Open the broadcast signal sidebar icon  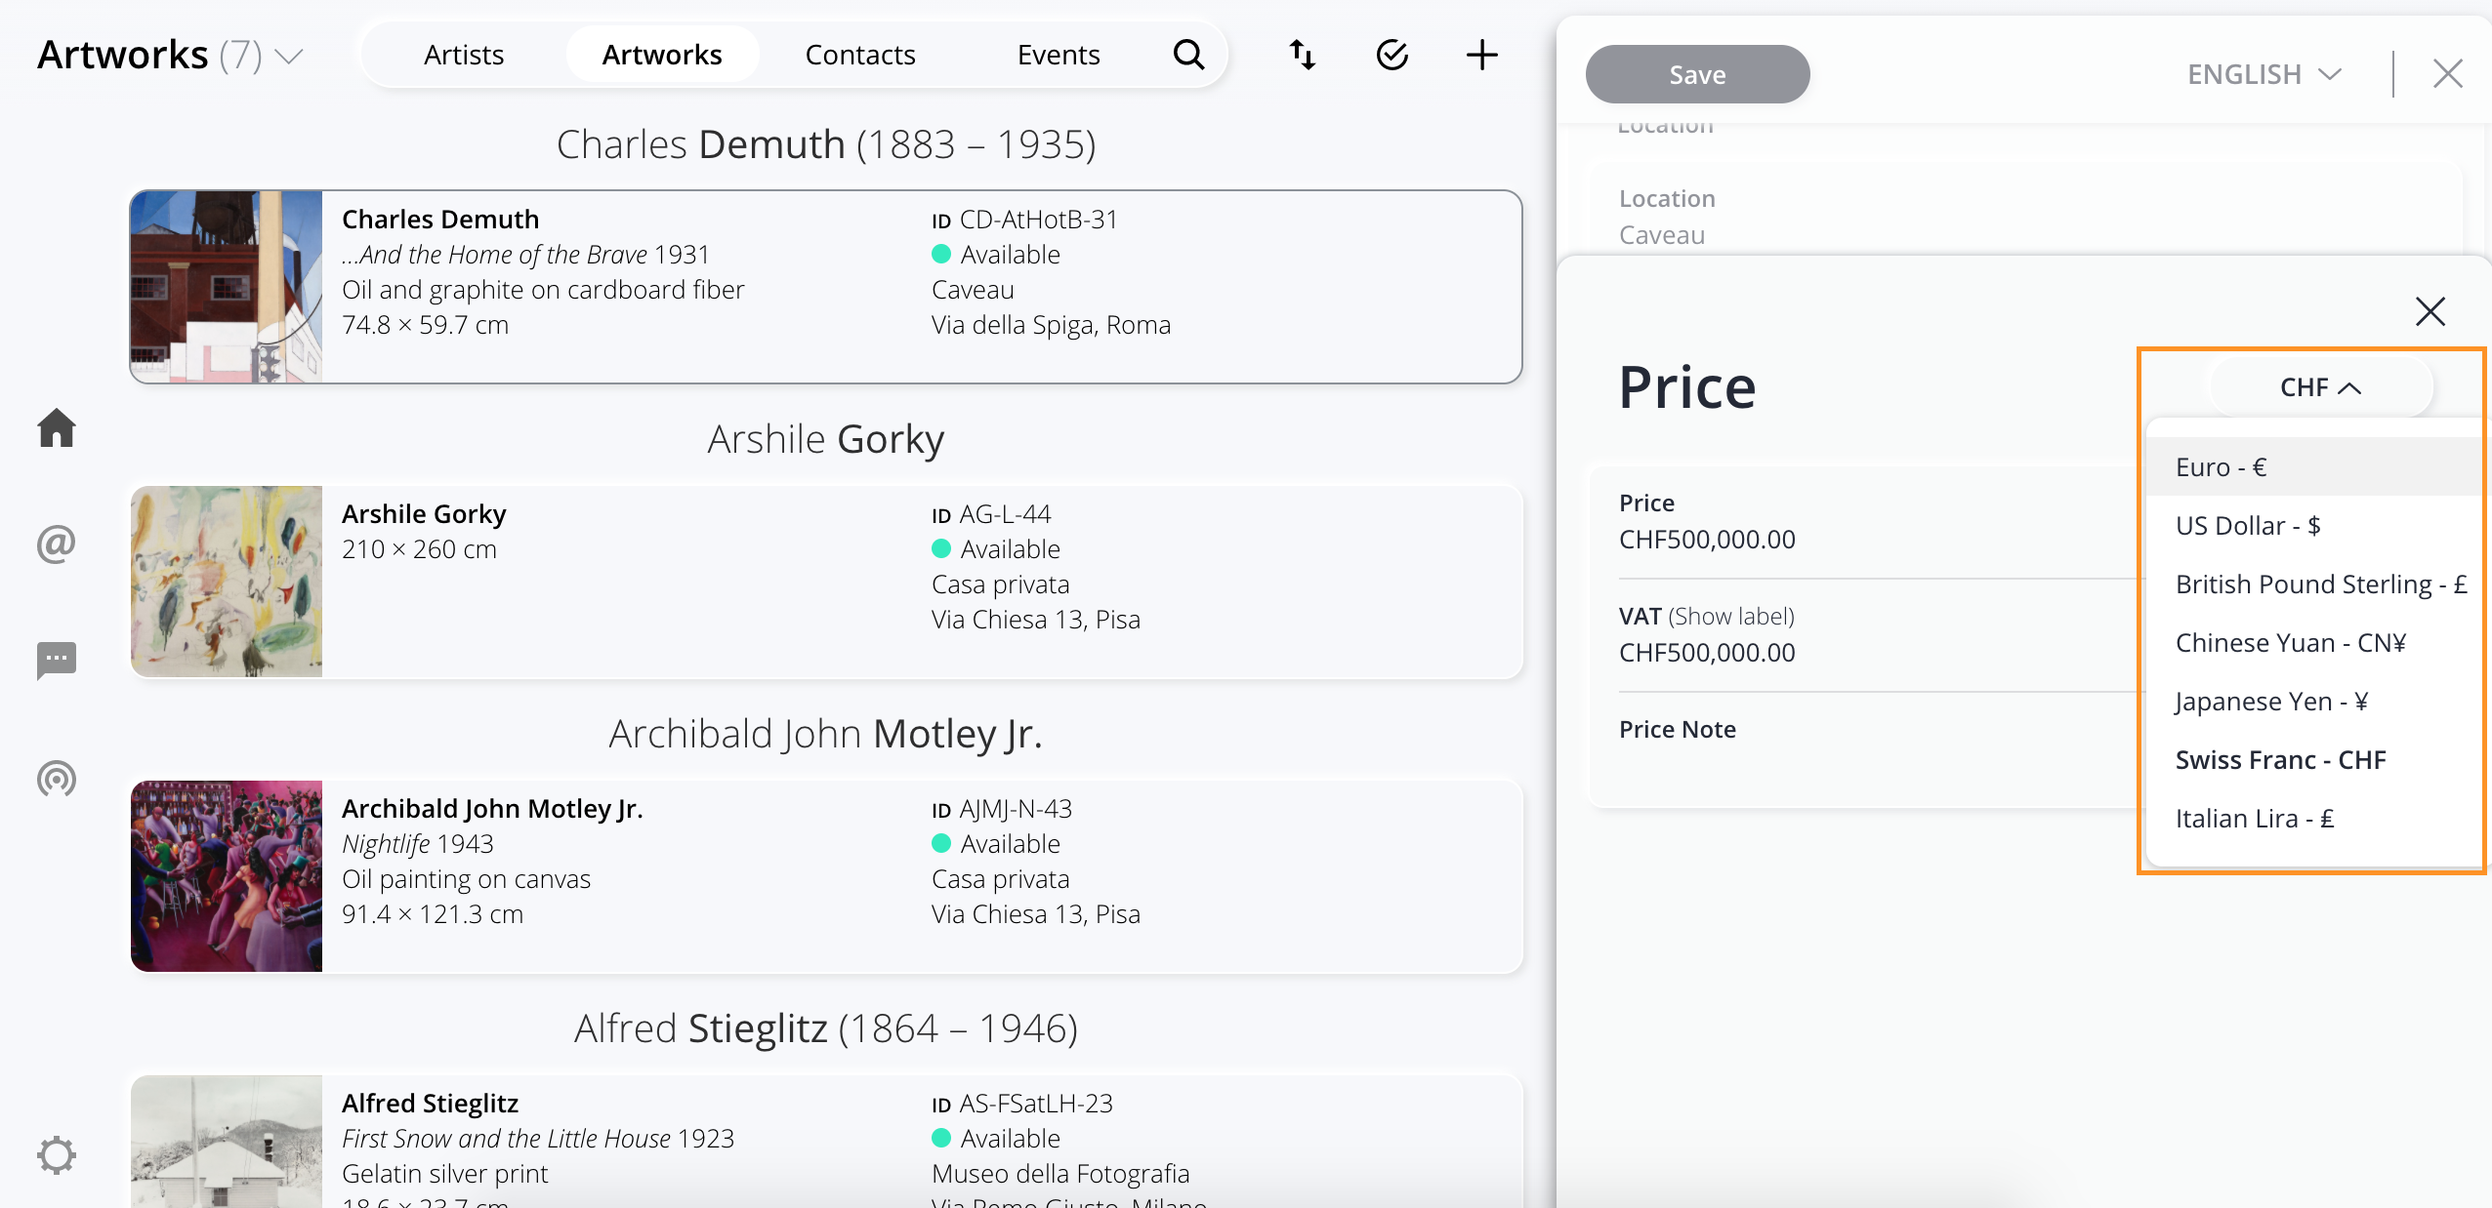(57, 779)
